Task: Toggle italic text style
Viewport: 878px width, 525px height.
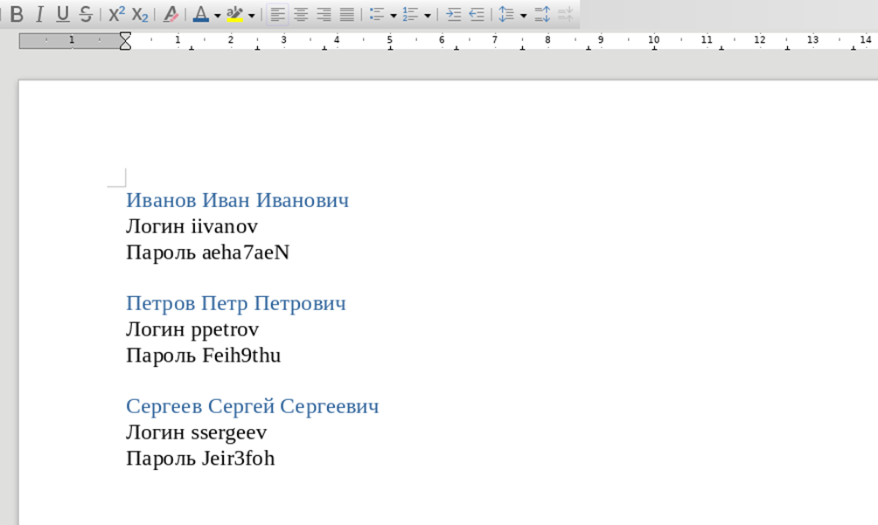Action: pyautogui.click(x=39, y=15)
